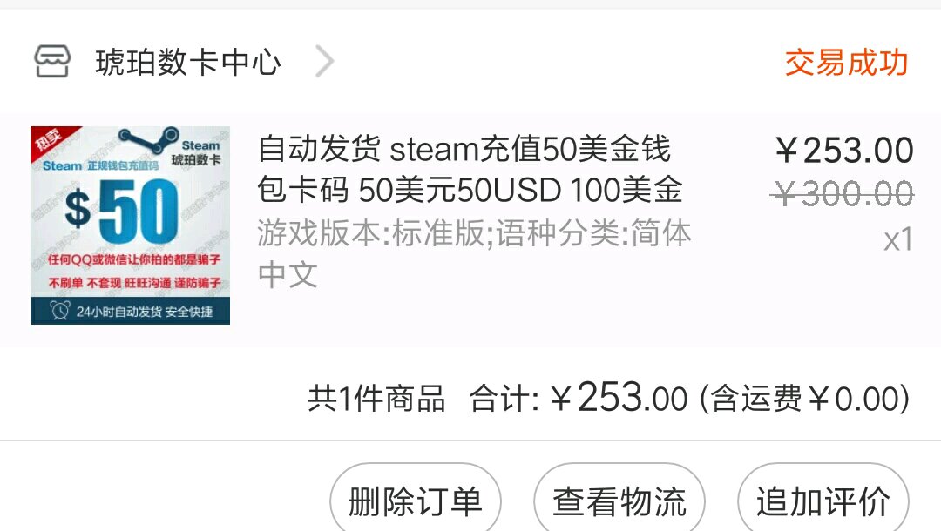Click the 追加评价 button

[x=823, y=501]
